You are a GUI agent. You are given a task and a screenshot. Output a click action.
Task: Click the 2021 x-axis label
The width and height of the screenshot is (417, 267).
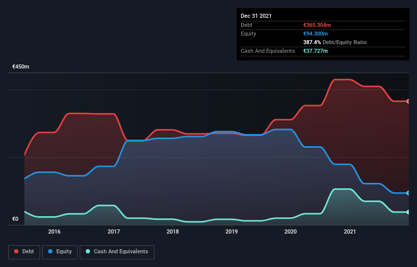coord(350,231)
